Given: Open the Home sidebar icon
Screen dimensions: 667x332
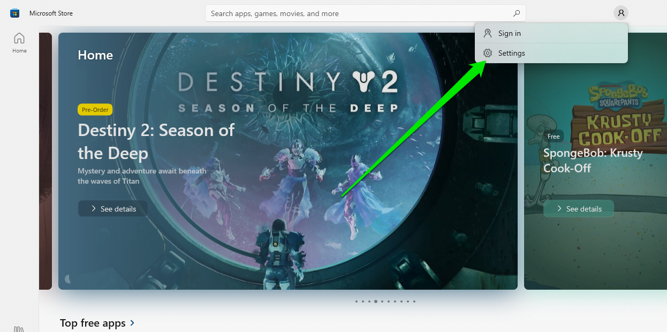Looking at the screenshot, I should (19, 42).
